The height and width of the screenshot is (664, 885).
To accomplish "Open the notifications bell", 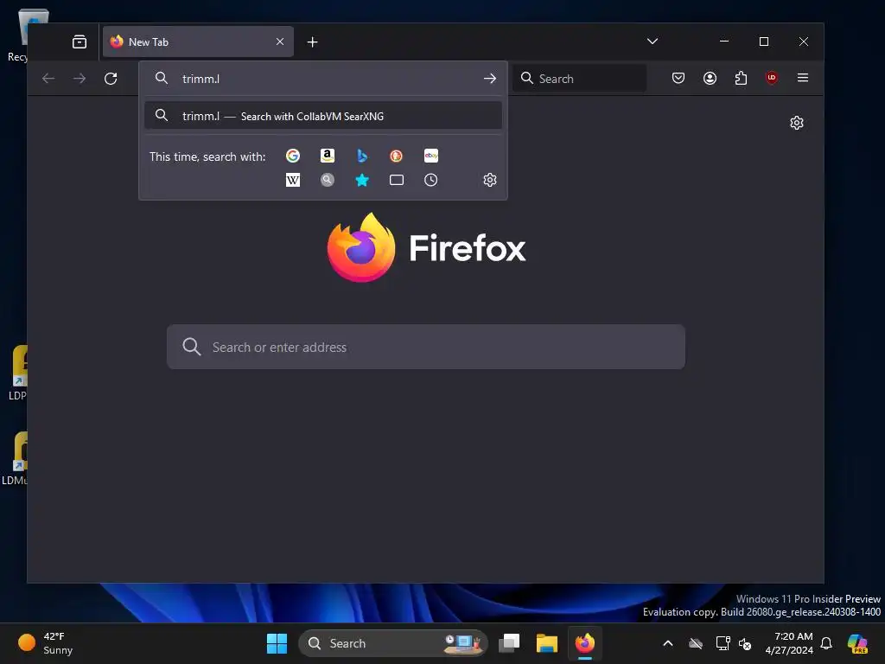I will (826, 643).
